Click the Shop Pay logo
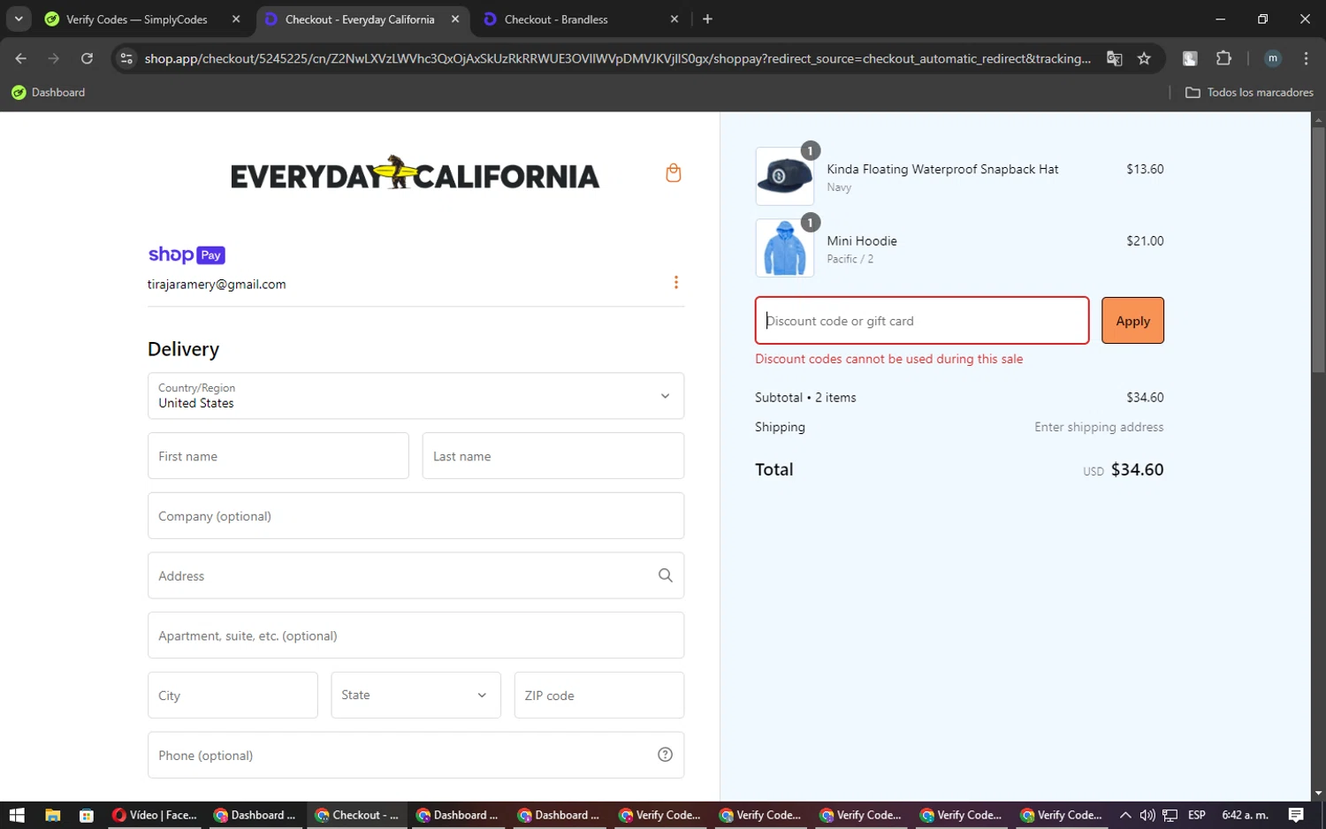1326x829 pixels. (x=187, y=255)
